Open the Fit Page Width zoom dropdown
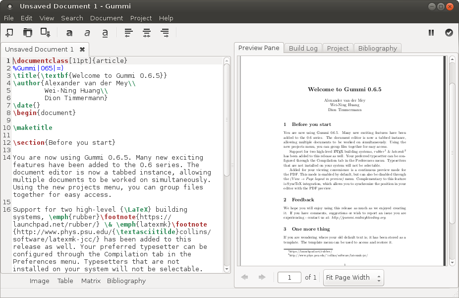Viewport: 459px width, 298px height. (353, 278)
